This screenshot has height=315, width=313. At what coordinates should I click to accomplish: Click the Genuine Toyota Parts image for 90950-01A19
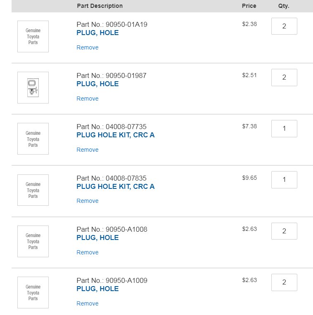(33, 36)
